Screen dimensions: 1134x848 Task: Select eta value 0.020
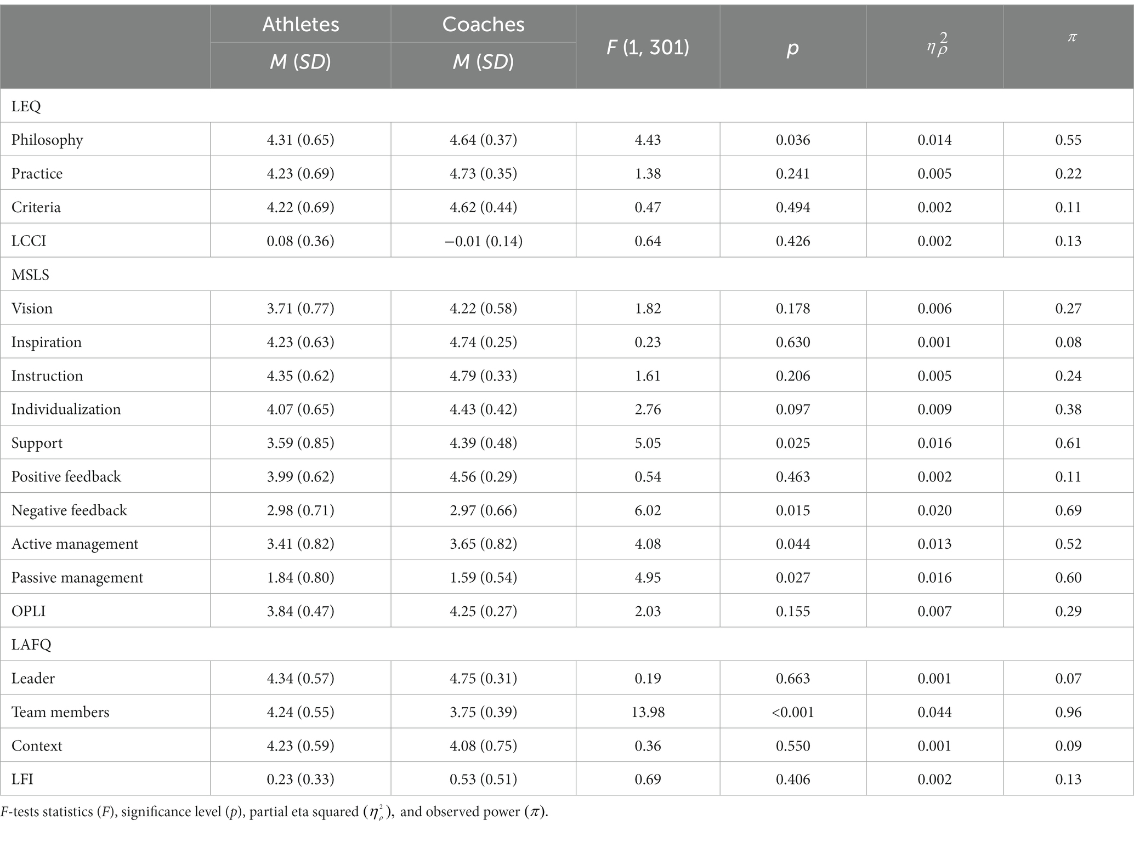click(x=934, y=510)
